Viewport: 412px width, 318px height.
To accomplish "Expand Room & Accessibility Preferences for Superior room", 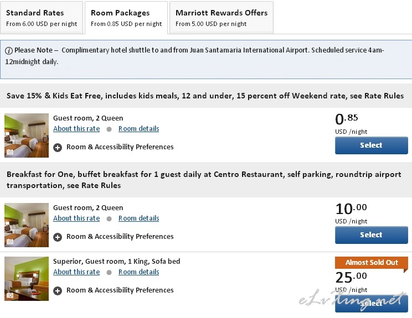I will (x=120, y=290).
